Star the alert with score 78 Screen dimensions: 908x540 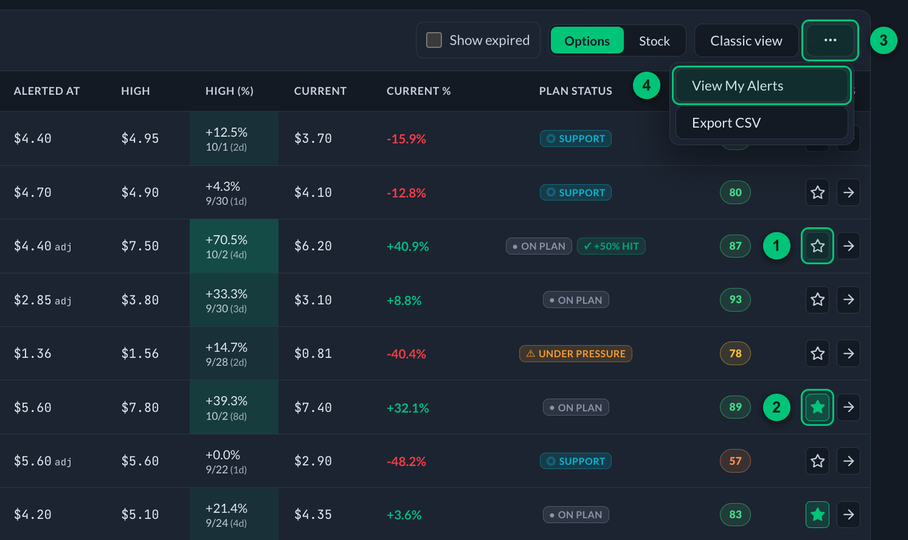pos(818,354)
